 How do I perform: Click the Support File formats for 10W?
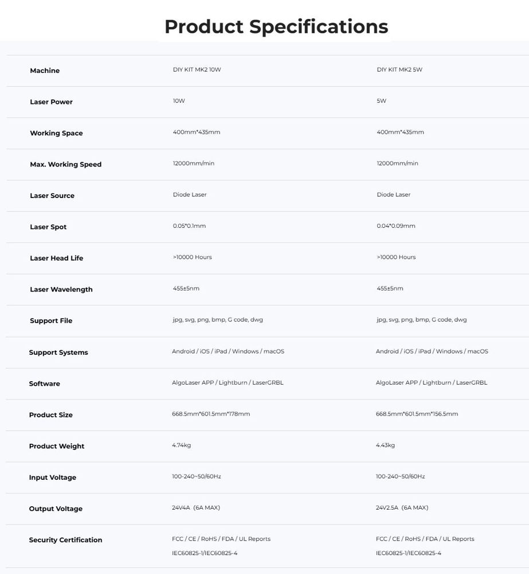pos(218,320)
